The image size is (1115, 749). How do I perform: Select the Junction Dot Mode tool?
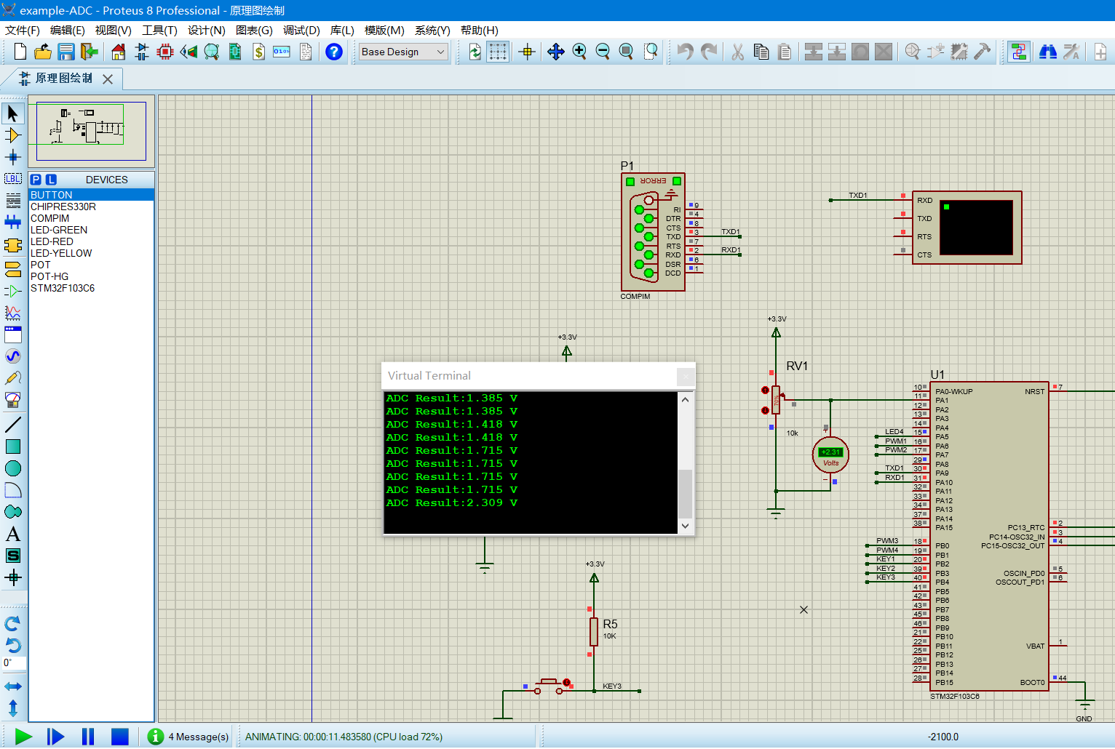pos(13,157)
